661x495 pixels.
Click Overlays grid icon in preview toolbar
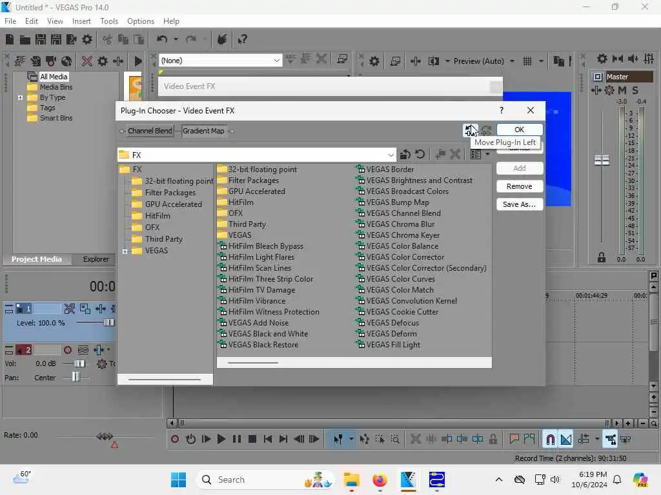pos(527,61)
